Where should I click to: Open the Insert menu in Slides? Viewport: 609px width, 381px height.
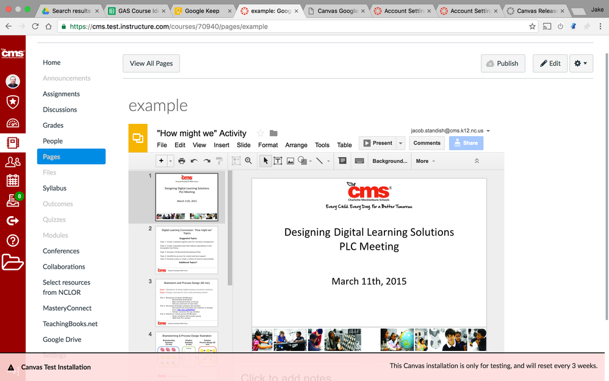[x=222, y=145]
